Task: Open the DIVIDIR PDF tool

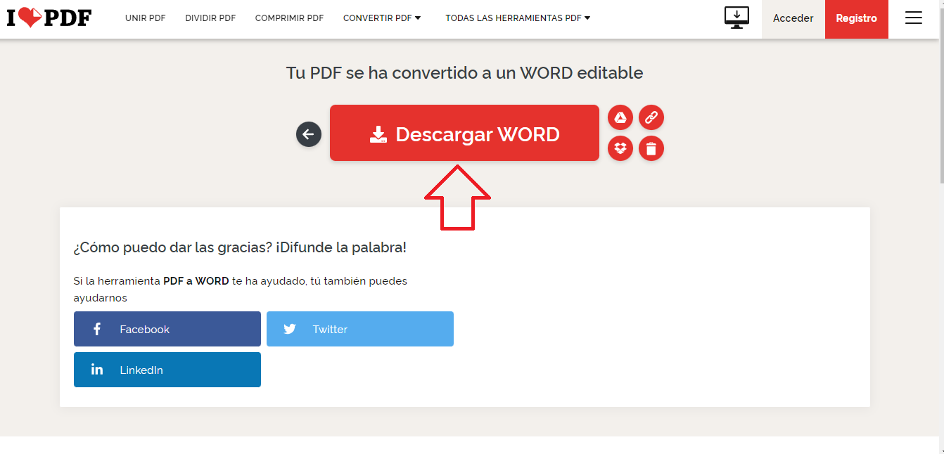Action: click(x=210, y=18)
